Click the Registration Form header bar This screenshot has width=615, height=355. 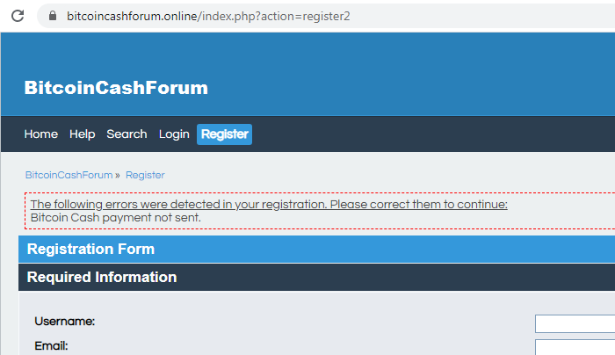316,249
